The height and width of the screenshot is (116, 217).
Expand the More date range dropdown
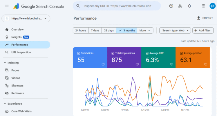point(146,30)
